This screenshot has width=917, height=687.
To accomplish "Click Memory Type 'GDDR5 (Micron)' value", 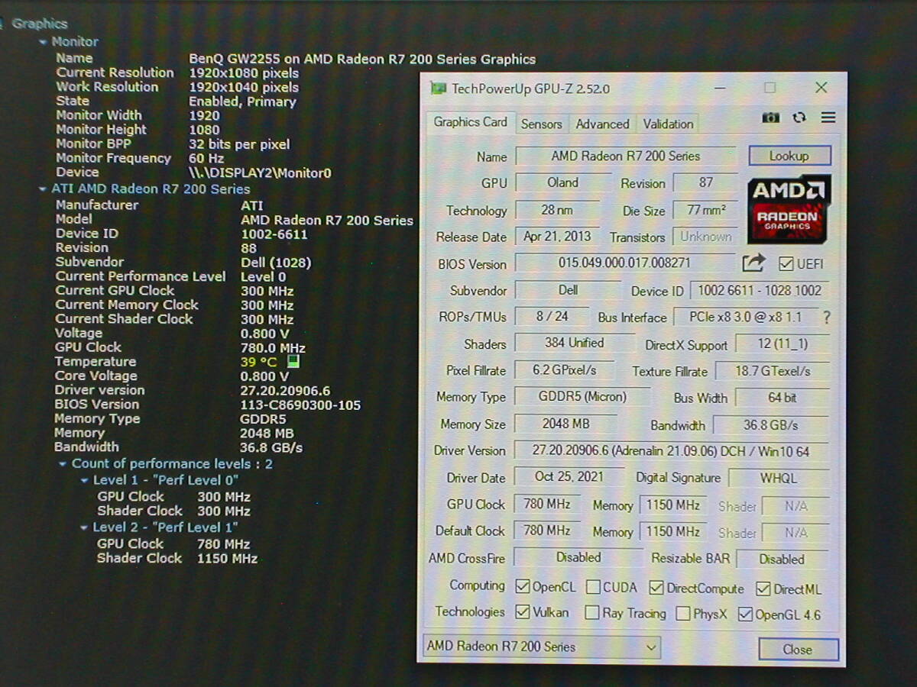I will coord(583,397).
